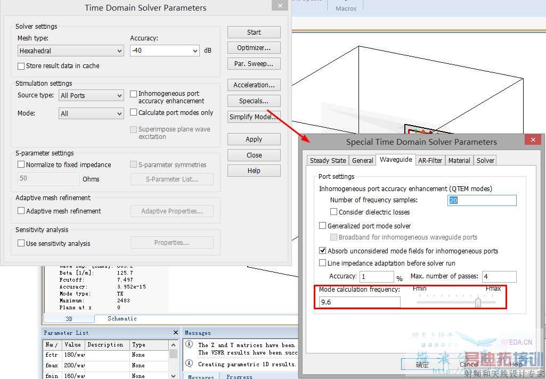Click the Parameter List scroll down arrow
The width and height of the screenshot is (546, 379).
pos(174,375)
